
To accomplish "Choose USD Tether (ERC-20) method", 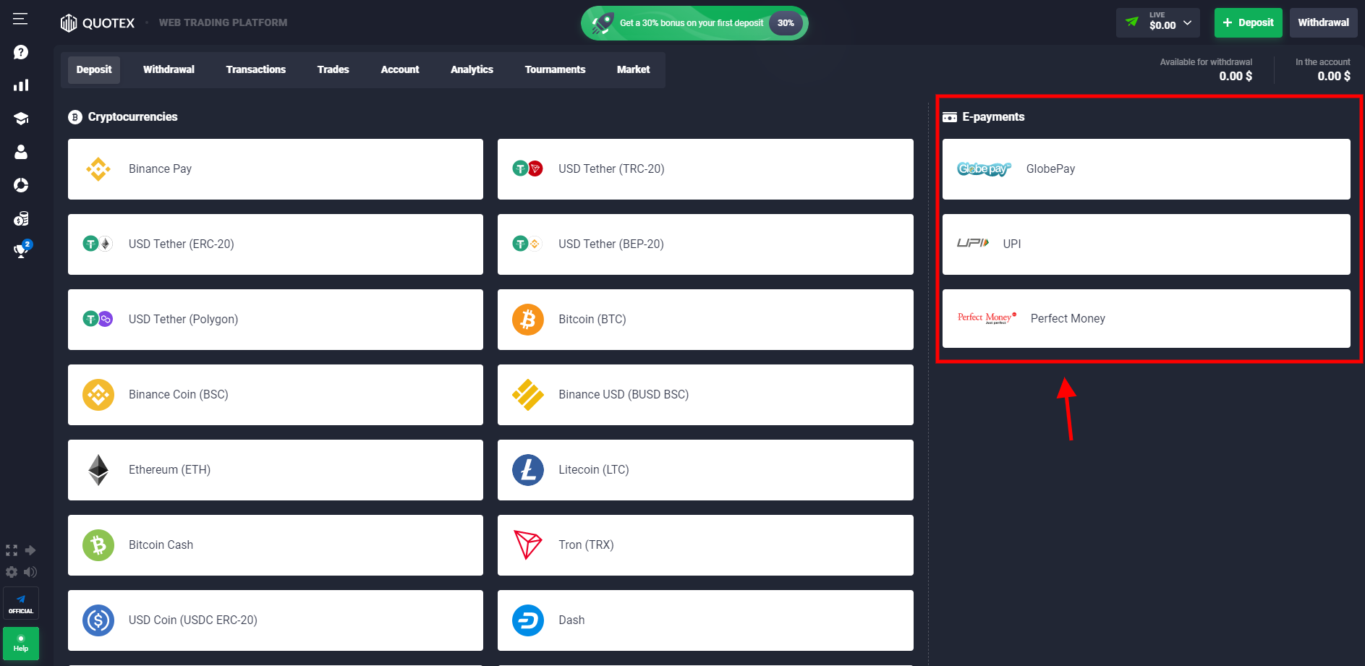I will pyautogui.click(x=276, y=244).
